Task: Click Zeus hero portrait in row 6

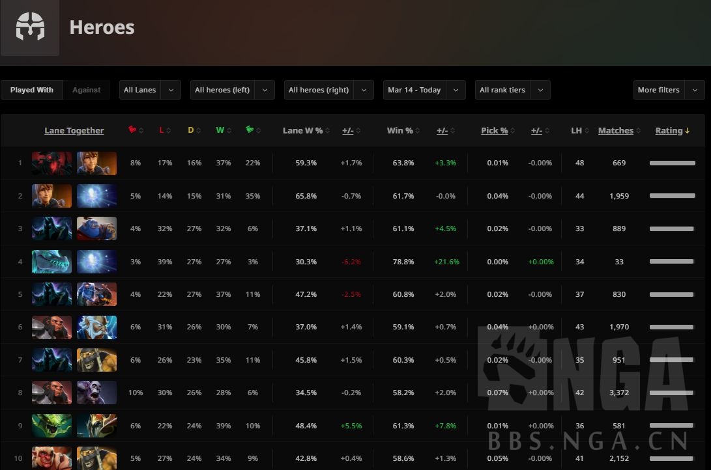Action: click(96, 327)
